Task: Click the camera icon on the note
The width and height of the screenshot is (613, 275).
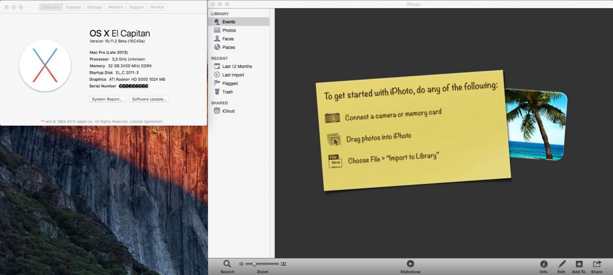Action: point(333,118)
